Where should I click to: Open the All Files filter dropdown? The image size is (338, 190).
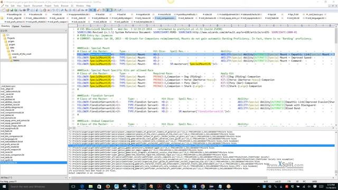pyautogui.click(x=34, y=178)
